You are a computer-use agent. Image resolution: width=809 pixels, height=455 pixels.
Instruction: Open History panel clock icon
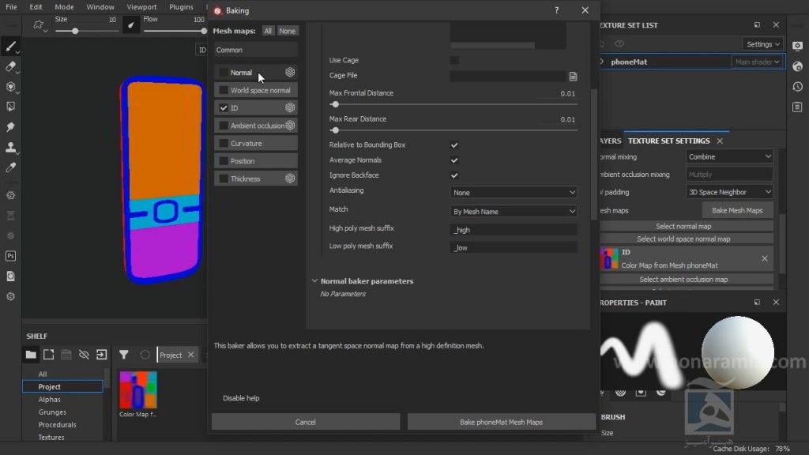point(798,87)
